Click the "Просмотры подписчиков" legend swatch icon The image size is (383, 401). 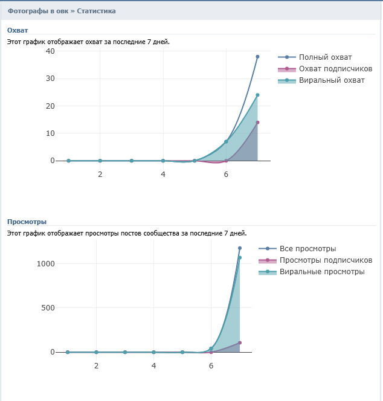pyautogui.click(x=266, y=260)
